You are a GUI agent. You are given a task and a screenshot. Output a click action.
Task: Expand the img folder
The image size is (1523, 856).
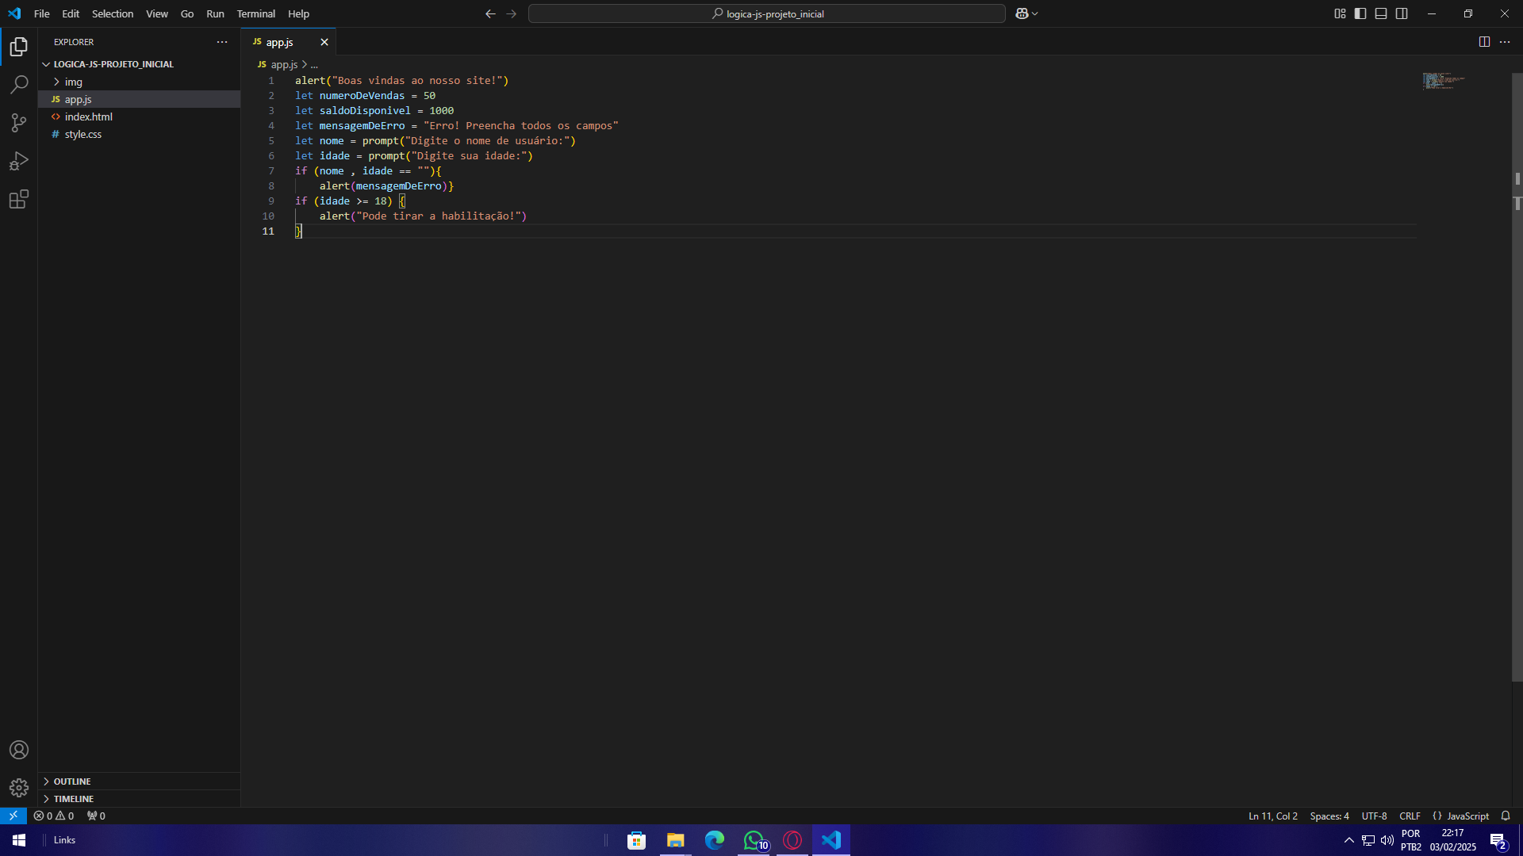[73, 82]
